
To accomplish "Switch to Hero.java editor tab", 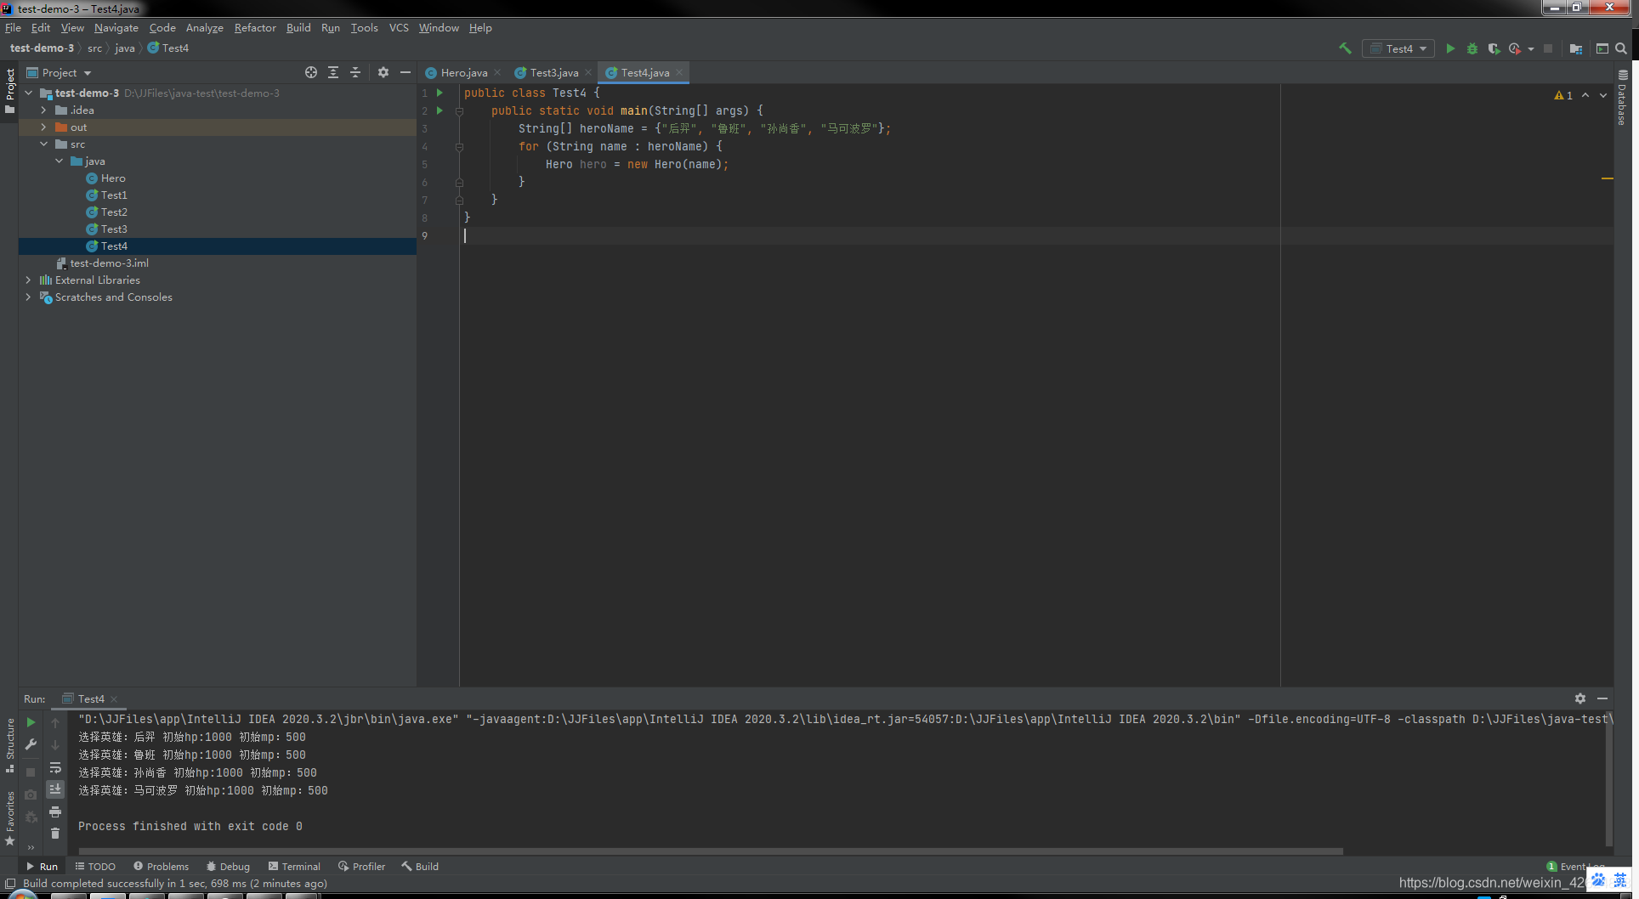I will [x=464, y=72].
